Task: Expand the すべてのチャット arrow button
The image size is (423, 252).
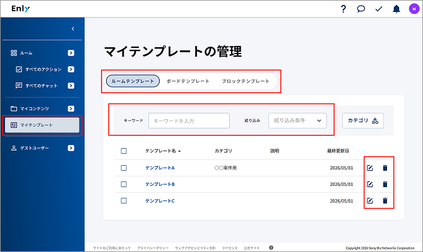Action: 71,86
